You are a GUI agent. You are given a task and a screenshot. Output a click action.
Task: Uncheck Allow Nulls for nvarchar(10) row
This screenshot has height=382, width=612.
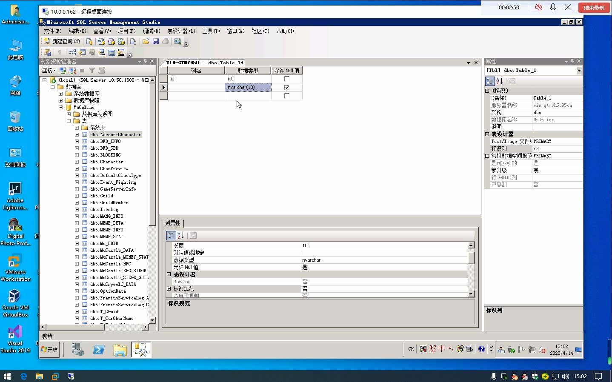click(x=287, y=87)
